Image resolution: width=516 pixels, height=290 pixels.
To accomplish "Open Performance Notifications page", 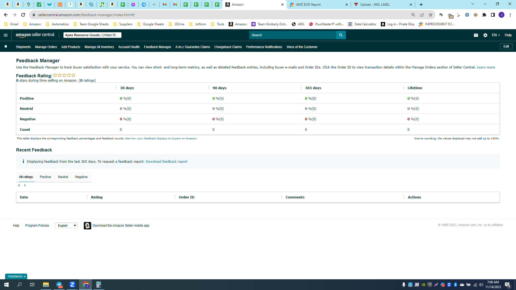I will click(x=264, y=47).
